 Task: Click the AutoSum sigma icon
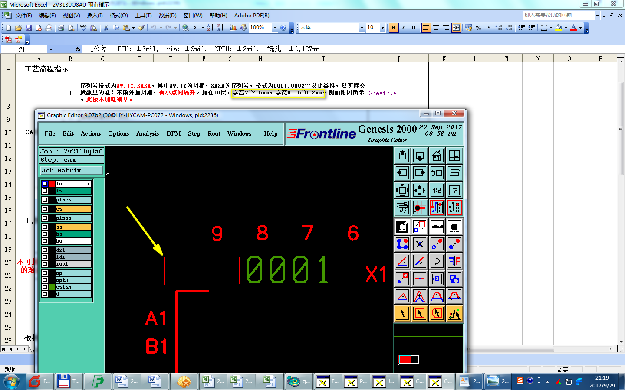coord(196,28)
